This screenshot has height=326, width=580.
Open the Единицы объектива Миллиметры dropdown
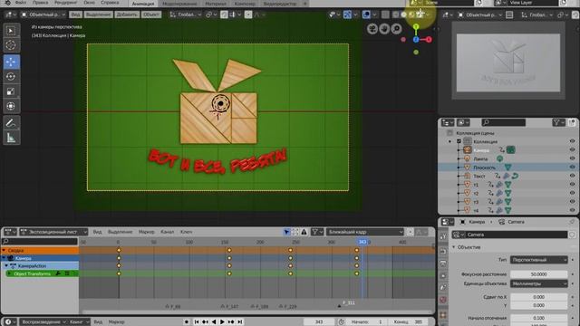tap(538, 283)
